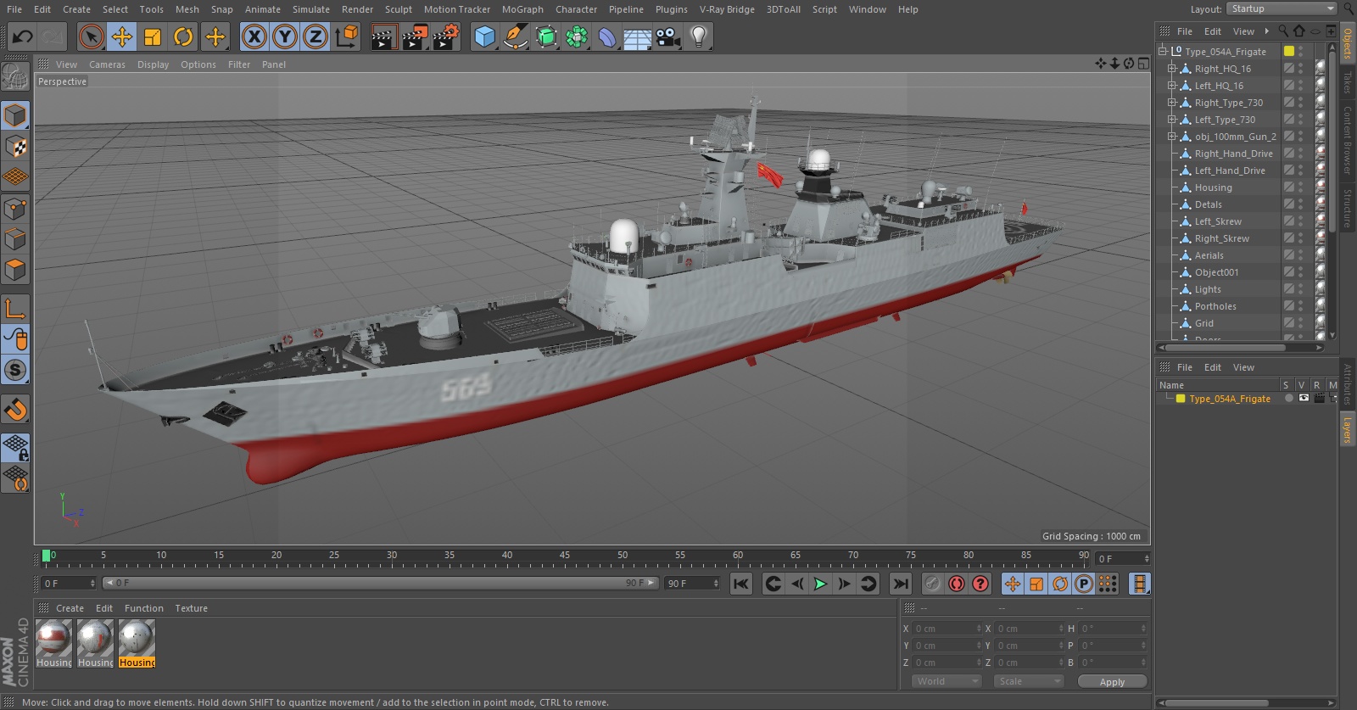The image size is (1357, 710).
Task: Go to start of animation
Action: click(741, 584)
